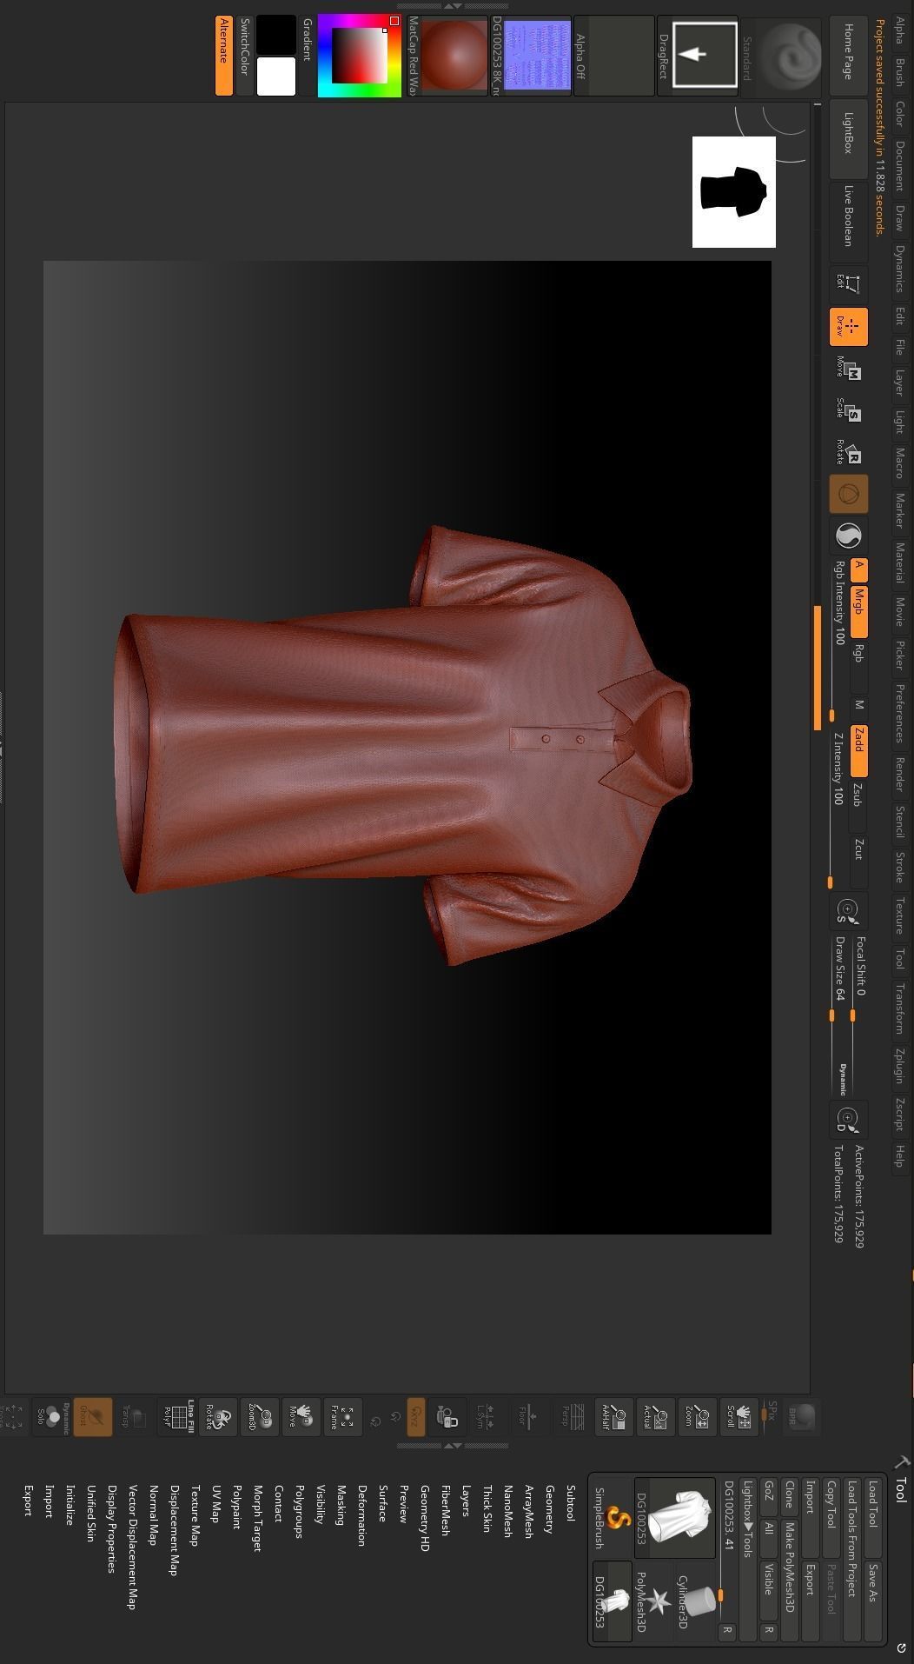
Task: Toggle the Zadd sculpt mode
Action: pyautogui.click(x=858, y=751)
